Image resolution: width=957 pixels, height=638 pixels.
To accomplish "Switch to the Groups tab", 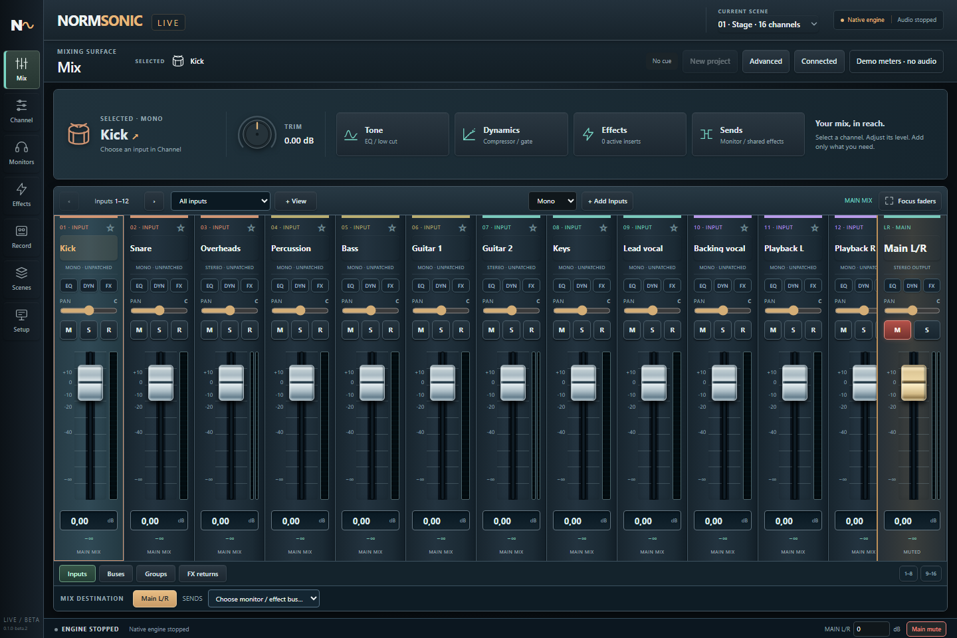I will [x=156, y=574].
